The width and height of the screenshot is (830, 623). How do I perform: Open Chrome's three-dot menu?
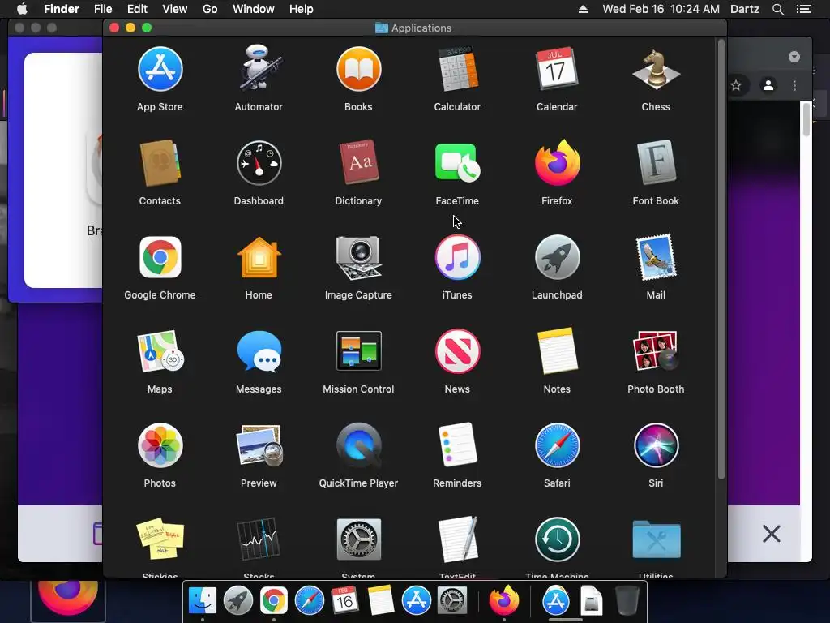[794, 85]
